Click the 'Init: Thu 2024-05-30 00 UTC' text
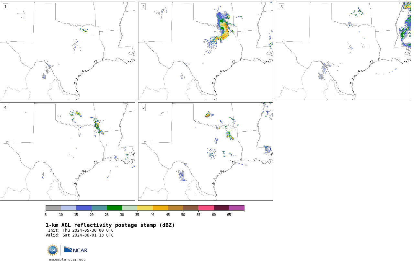Viewport: 414px width, 263px height. pos(81,230)
